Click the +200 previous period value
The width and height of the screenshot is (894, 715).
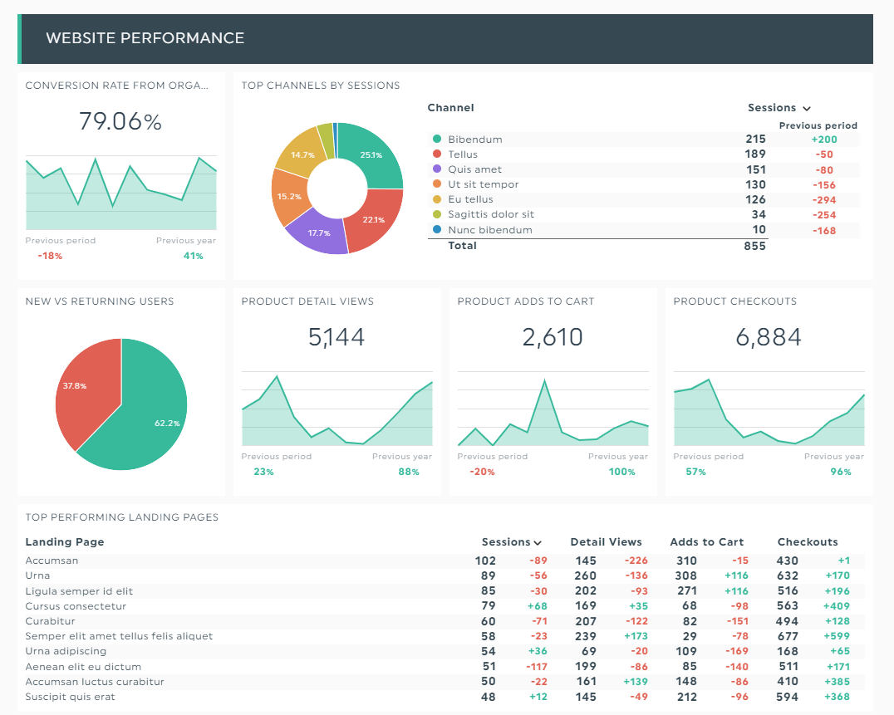(x=824, y=140)
